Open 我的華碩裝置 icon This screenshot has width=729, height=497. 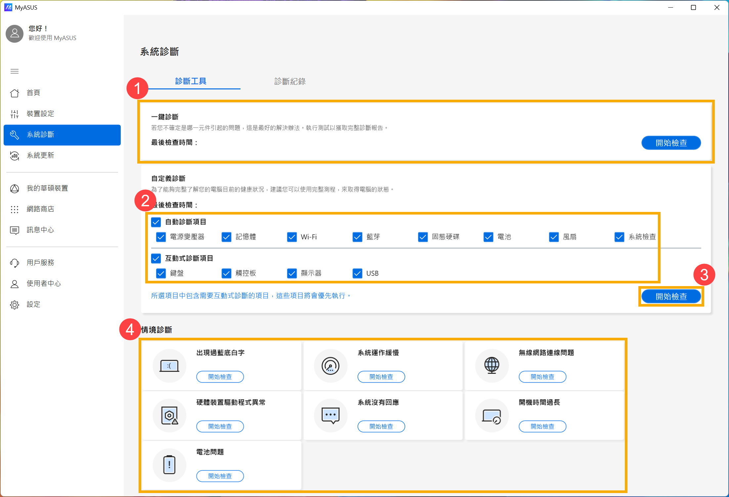15,188
